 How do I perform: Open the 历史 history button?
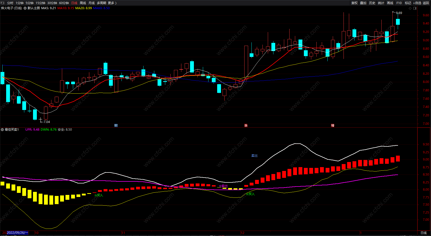[372, 3]
